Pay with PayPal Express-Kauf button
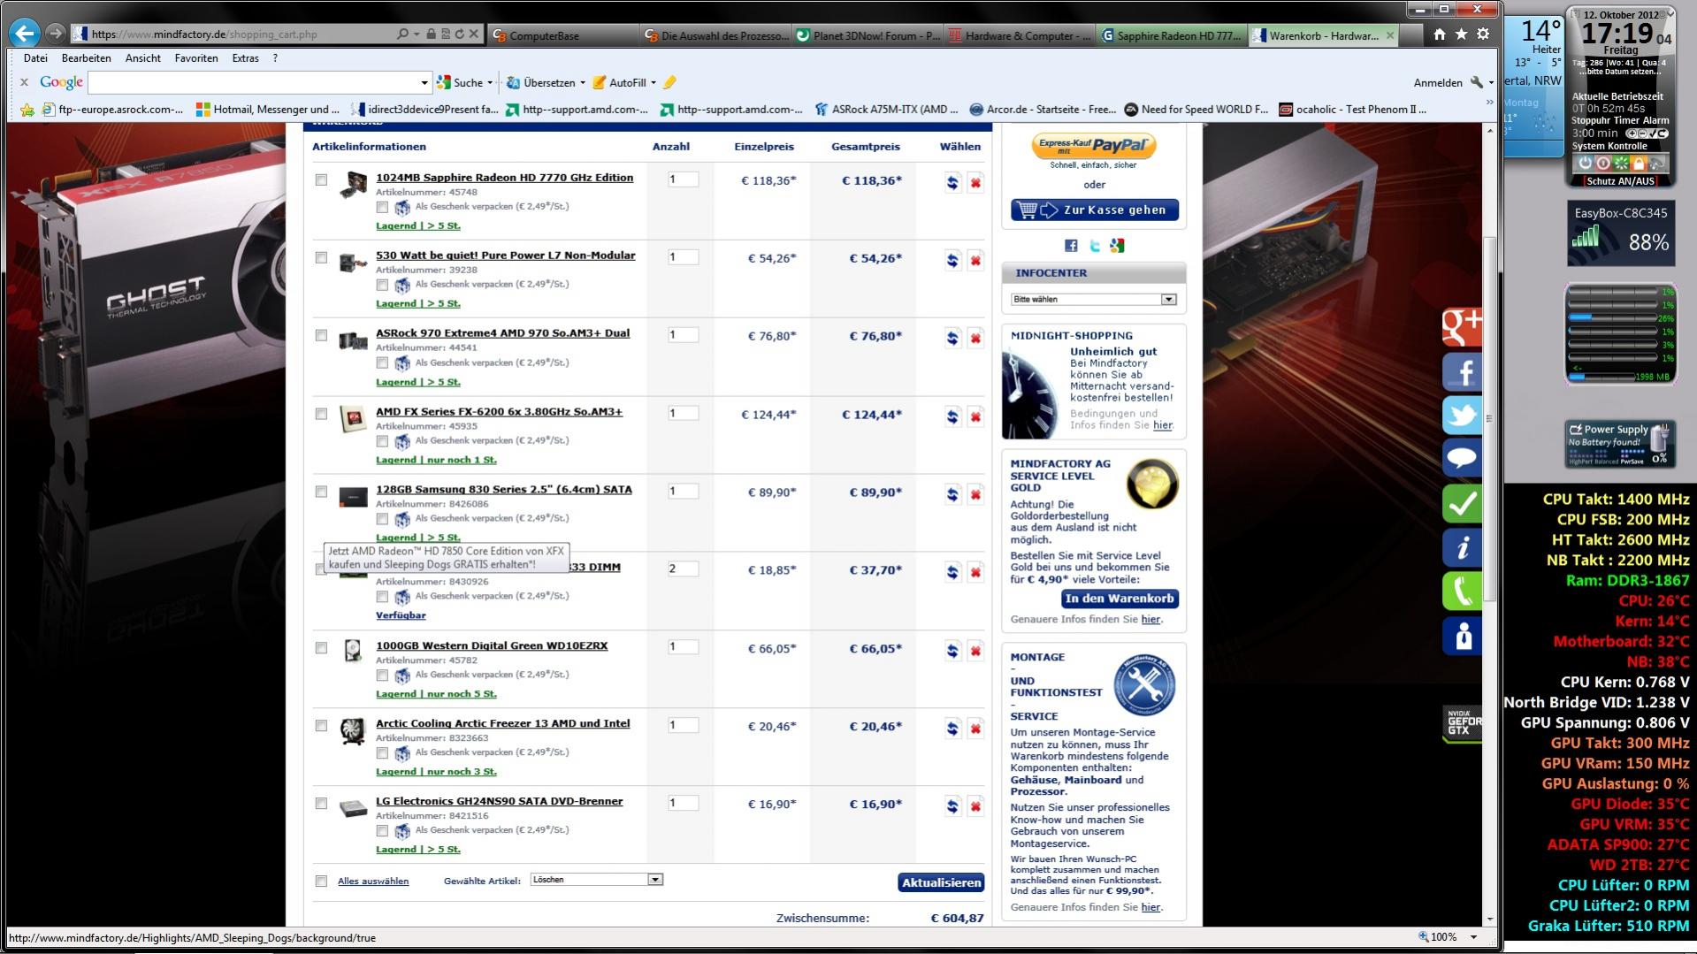Screen dimensions: 1697x954 pyautogui.click(x=1094, y=146)
